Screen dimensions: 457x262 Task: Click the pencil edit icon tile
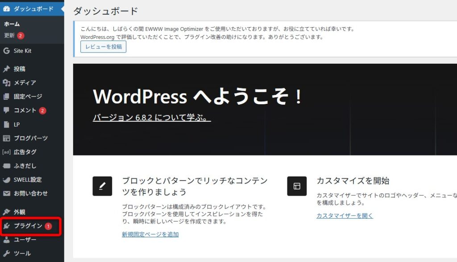coord(102,186)
